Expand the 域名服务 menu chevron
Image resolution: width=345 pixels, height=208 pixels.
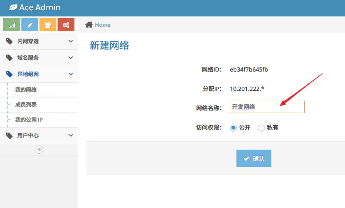coord(71,58)
